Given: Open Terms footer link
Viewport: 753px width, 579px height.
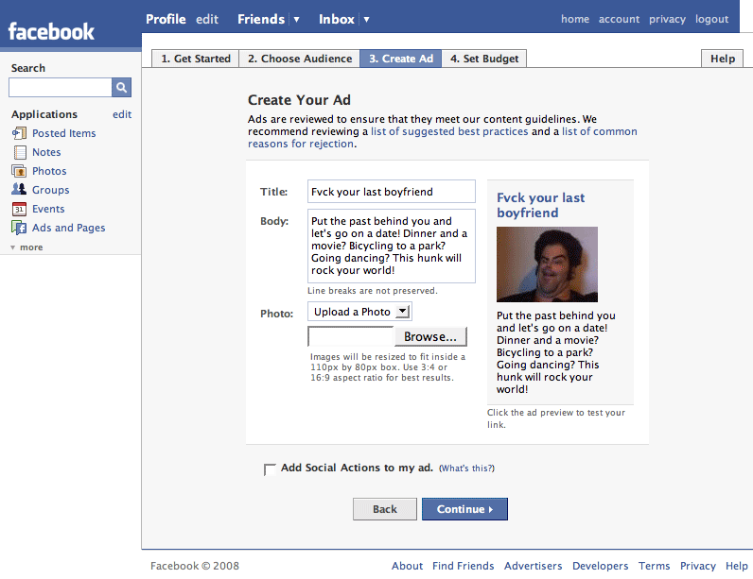Looking at the screenshot, I should 654,566.
